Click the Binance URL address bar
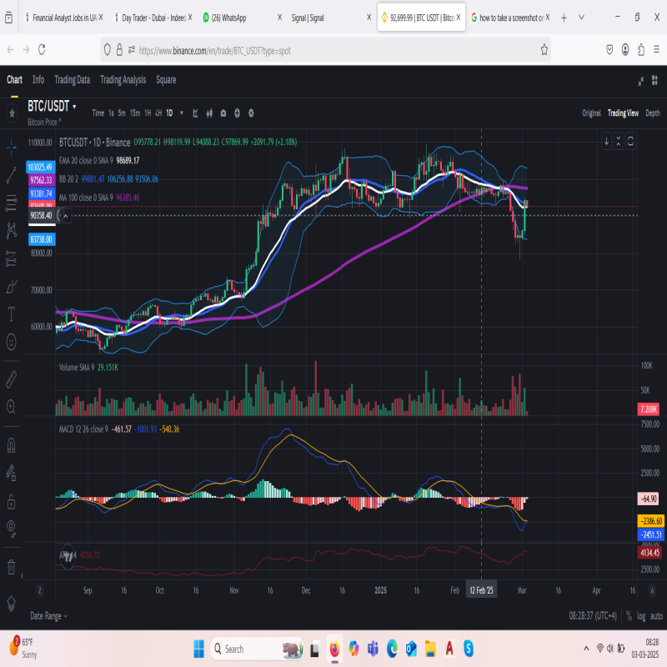 325,50
